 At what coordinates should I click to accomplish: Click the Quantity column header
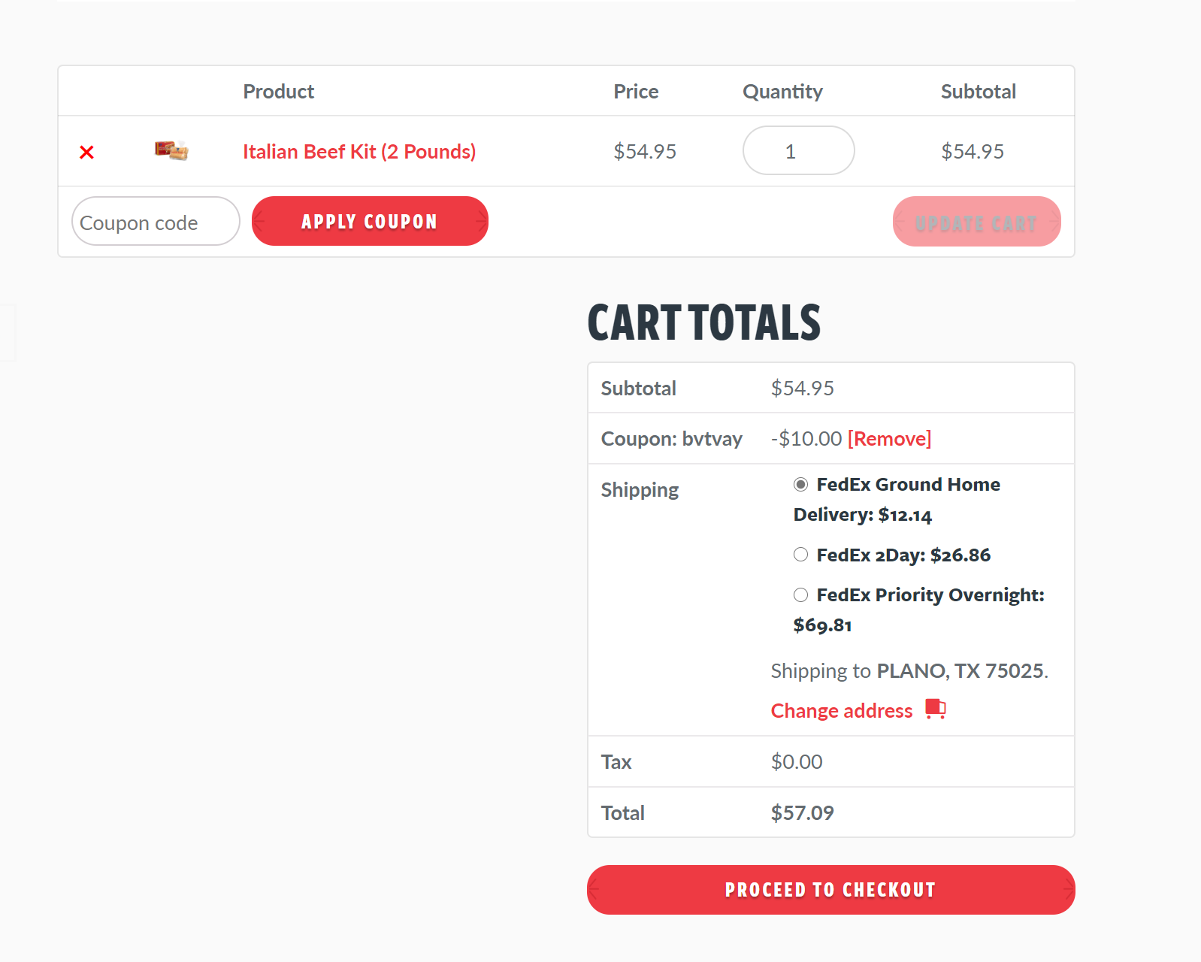tap(782, 92)
